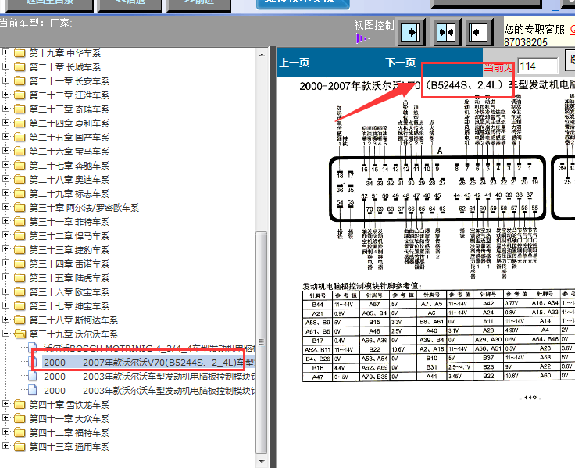This screenshot has width=575, height=468.
Task: Click document icon of 沃尔沃BOSCH MOTRINIC entry
Action: click(x=33, y=348)
